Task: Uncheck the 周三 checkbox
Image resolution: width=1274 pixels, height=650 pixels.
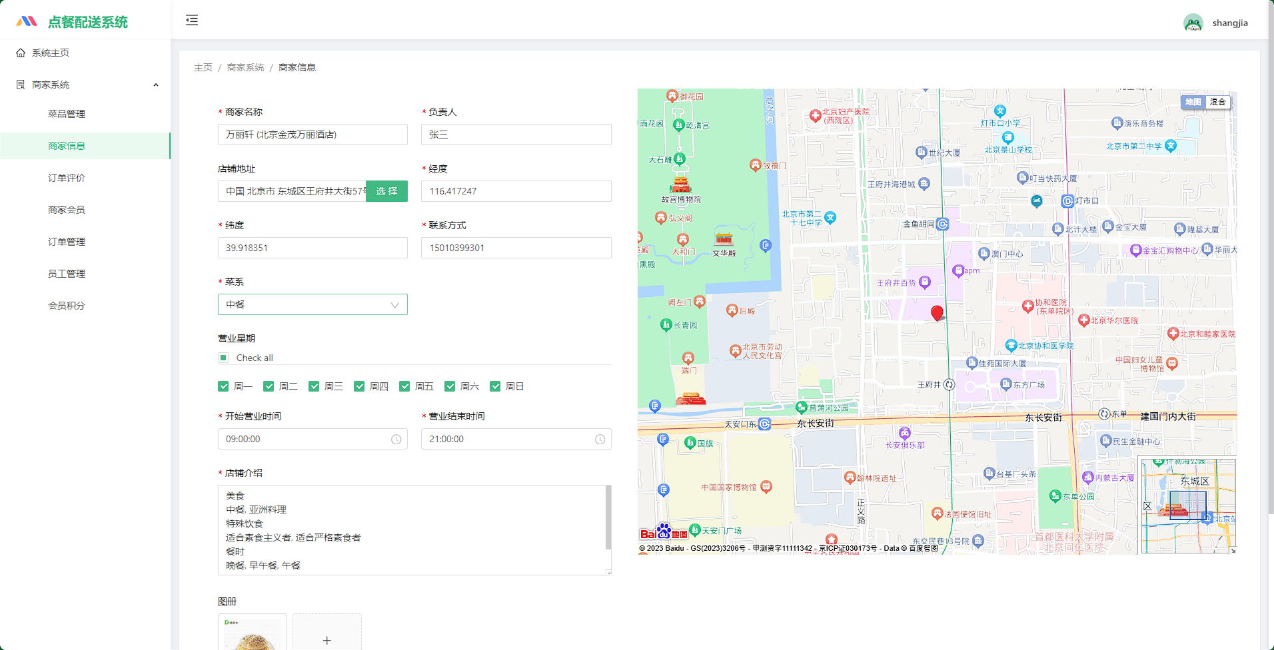Action: click(x=314, y=386)
